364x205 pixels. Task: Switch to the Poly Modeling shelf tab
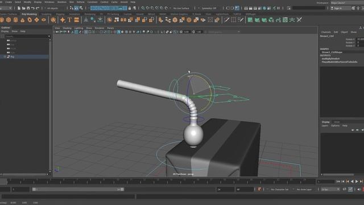click(29, 14)
